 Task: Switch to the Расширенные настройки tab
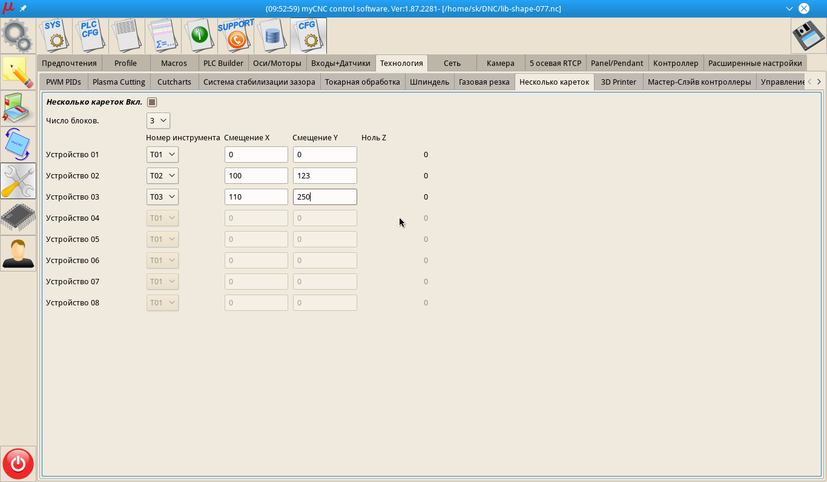[x=755, y=63]
